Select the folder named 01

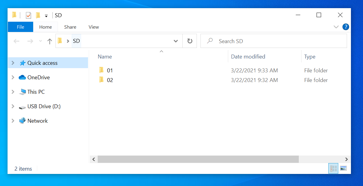(x=110, y=71)
